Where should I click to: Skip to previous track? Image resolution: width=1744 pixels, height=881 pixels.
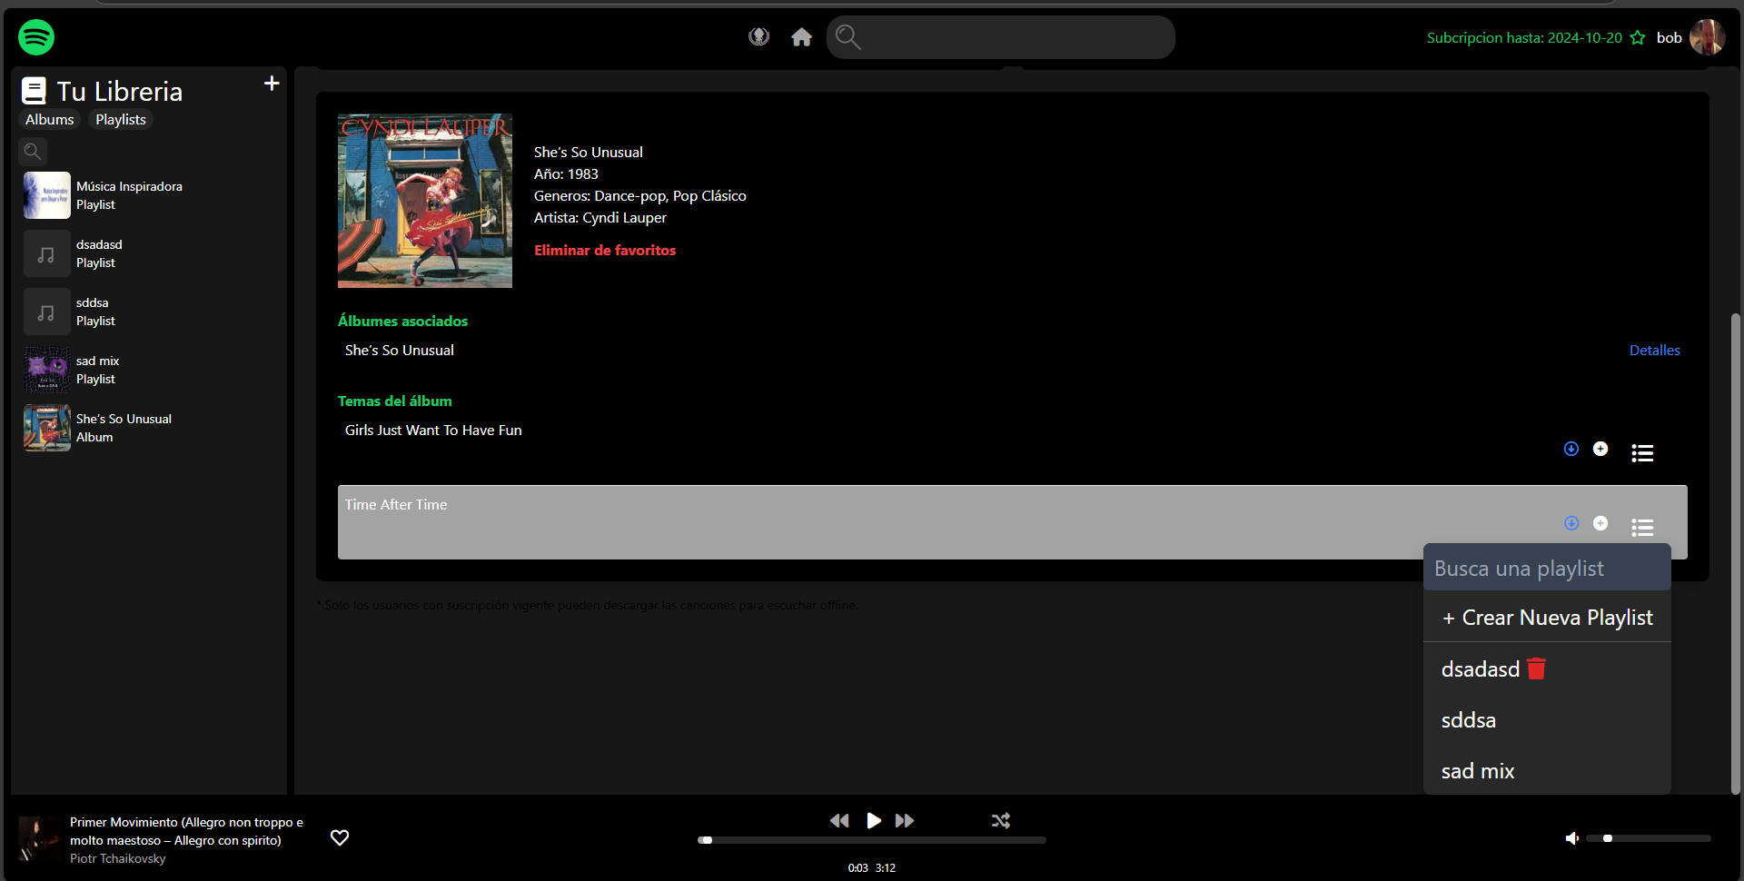click(x=839, y=820)
